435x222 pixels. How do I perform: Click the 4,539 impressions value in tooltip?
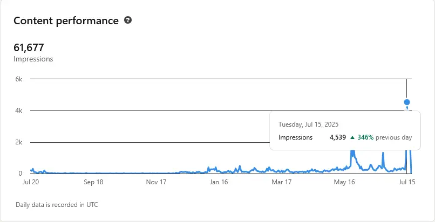tap(338, 137)
